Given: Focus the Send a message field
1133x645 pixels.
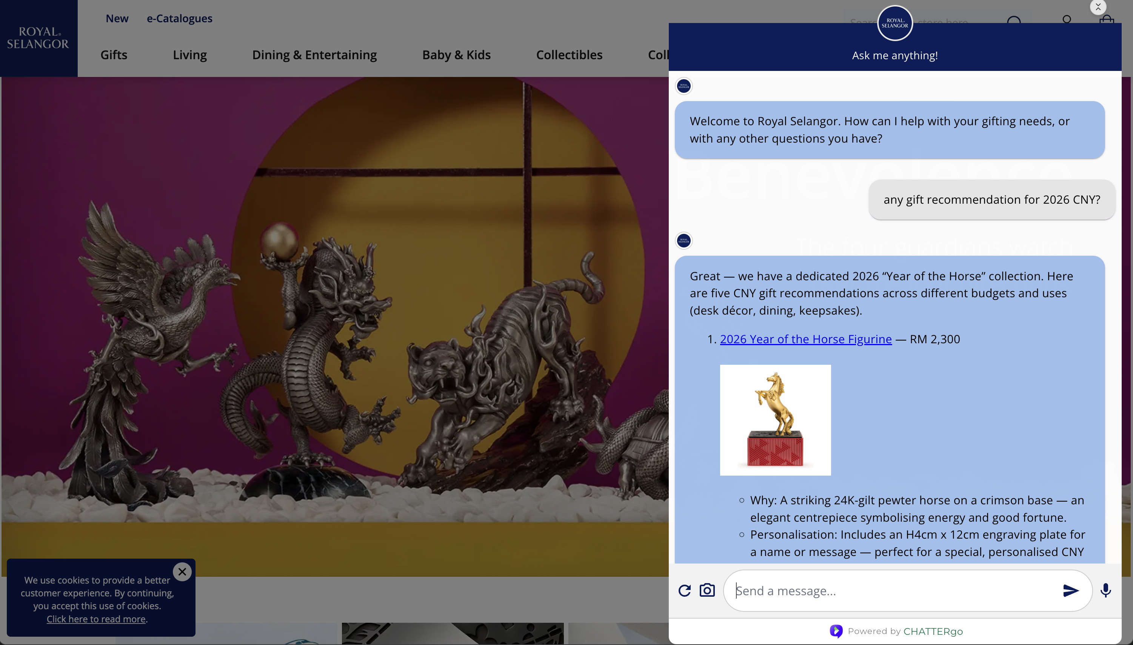Looking at the screenshot, I should tap(891, 591).
